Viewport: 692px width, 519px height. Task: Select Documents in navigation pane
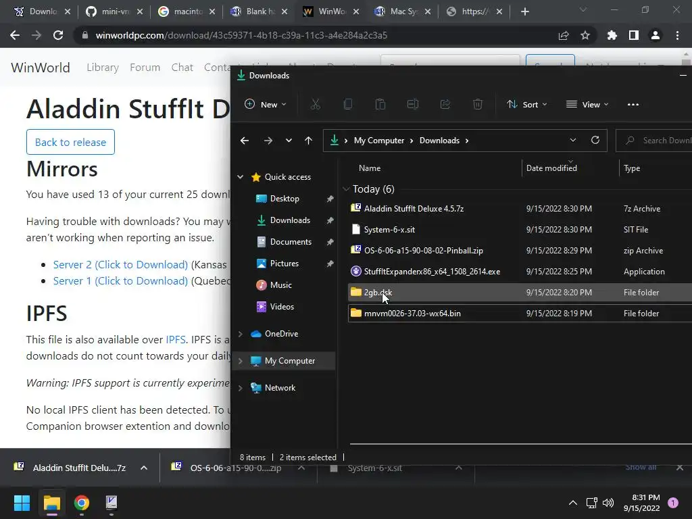click(x=291, y=242)
